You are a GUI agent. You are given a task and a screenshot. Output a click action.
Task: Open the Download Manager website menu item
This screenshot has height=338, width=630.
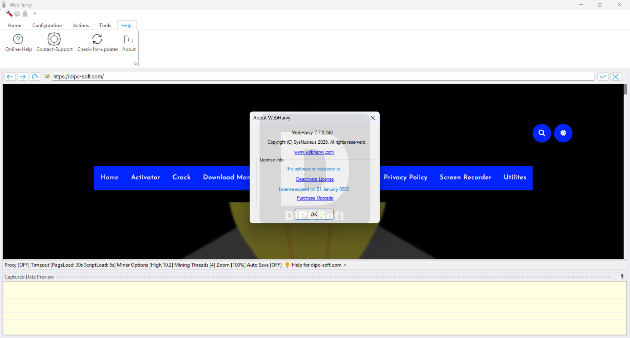(x=226, y=177)
